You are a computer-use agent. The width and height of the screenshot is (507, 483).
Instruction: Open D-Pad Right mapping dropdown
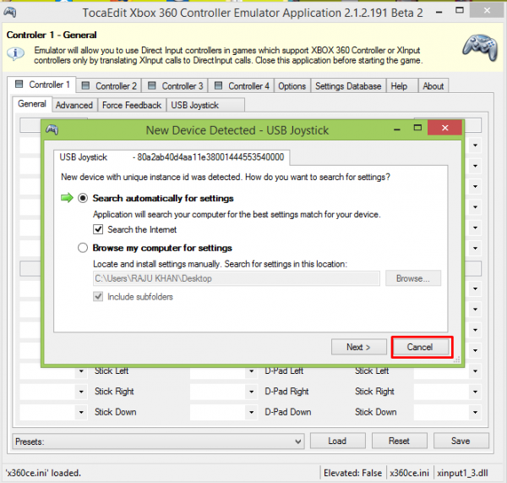pos(251,392)
